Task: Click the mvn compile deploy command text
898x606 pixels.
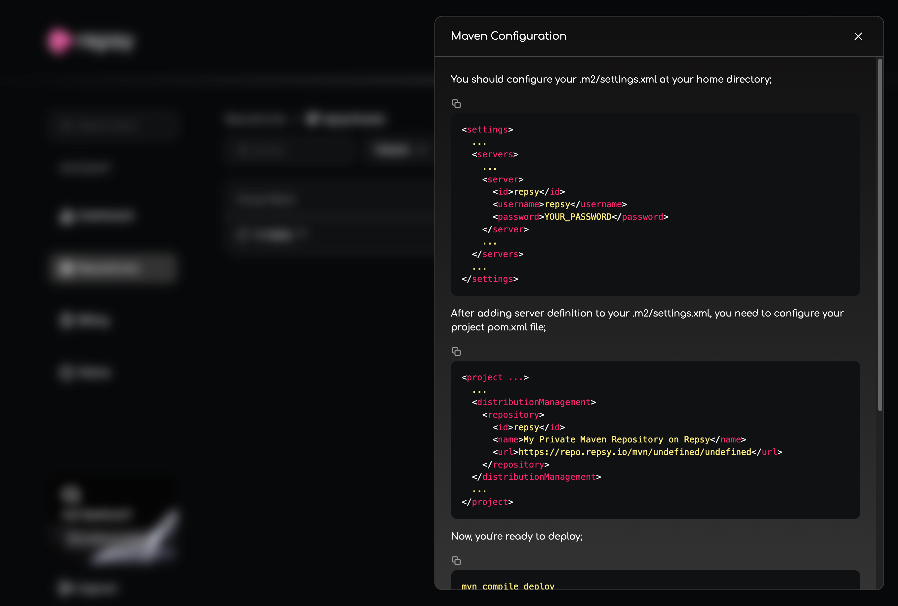Action: pos(507,586)
